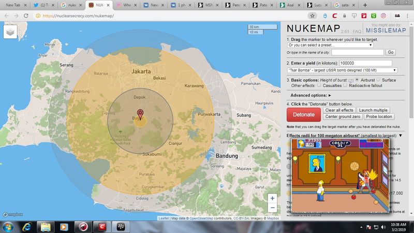Open the map layers selector icon
Viewport: 414px width, 233px height.
10,32
